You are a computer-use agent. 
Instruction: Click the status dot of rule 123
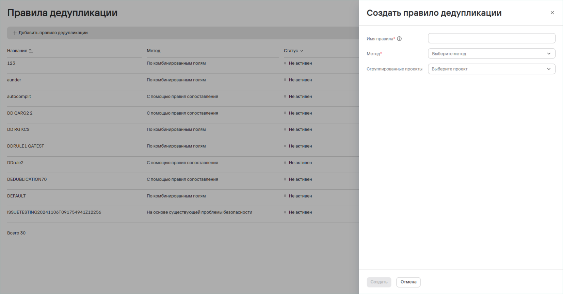coord(285,63)
